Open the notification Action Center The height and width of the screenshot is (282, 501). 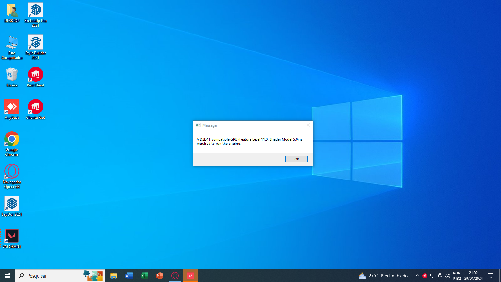point(491,276)
